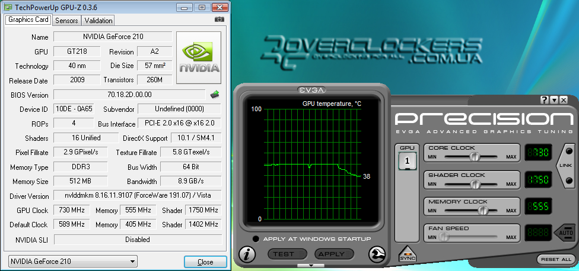Click default Memory value 405 MHz

point(138,224)
